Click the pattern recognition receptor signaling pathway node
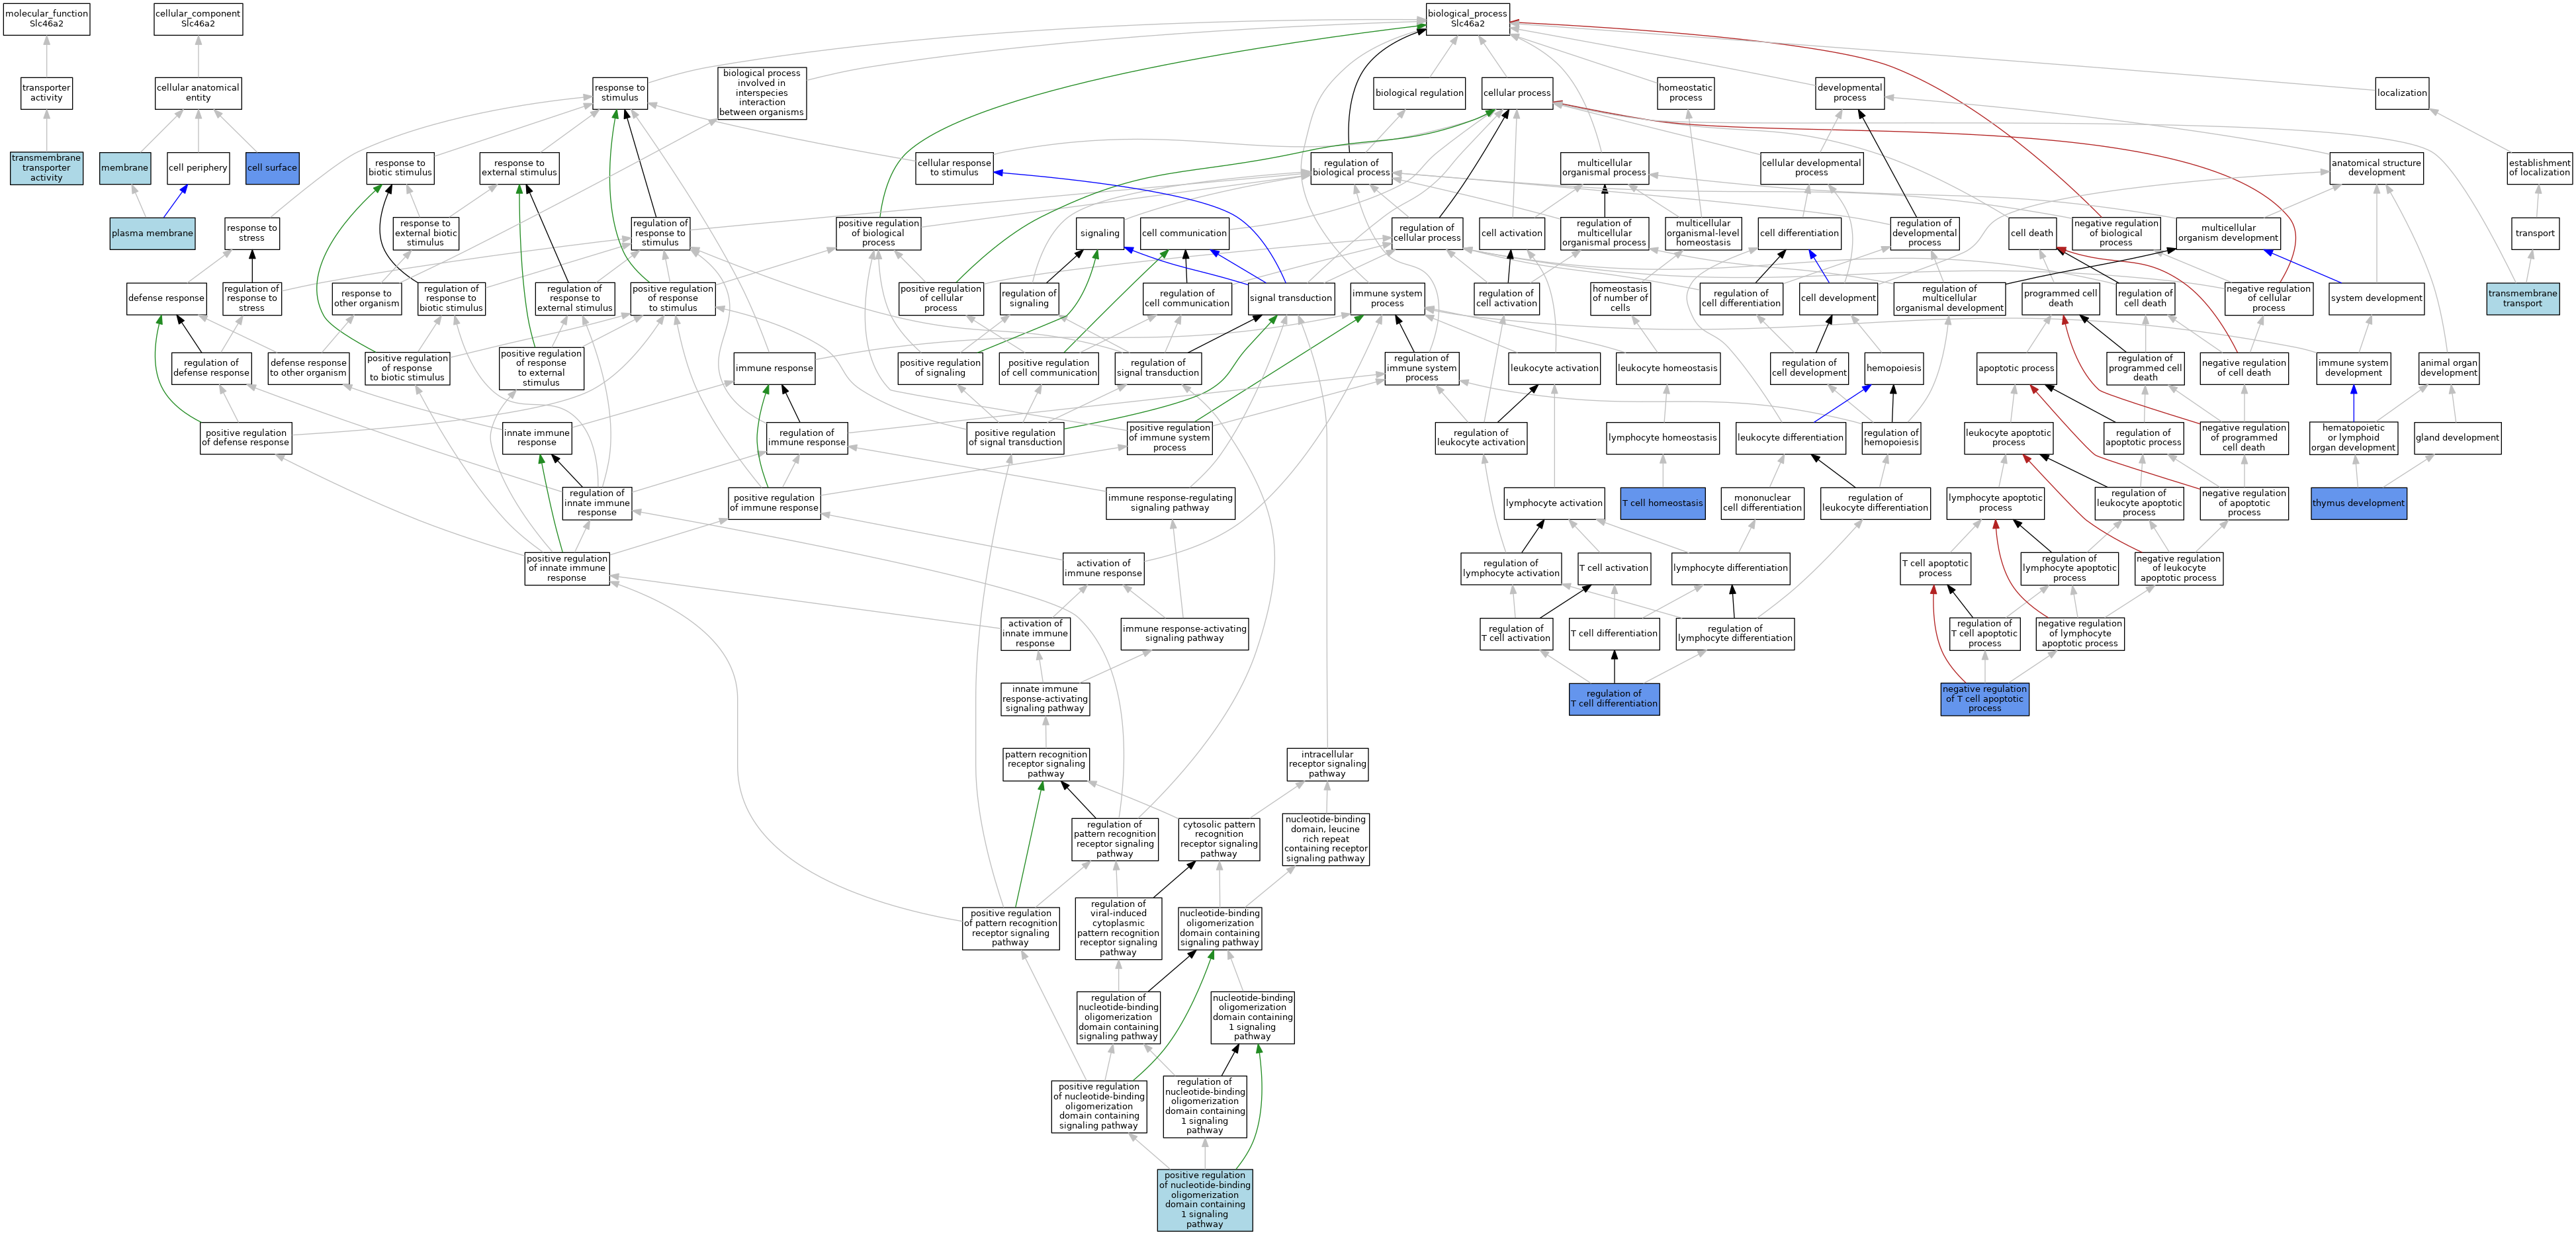Screen dimensions: 2576x1235 (x=1046, y=764)
